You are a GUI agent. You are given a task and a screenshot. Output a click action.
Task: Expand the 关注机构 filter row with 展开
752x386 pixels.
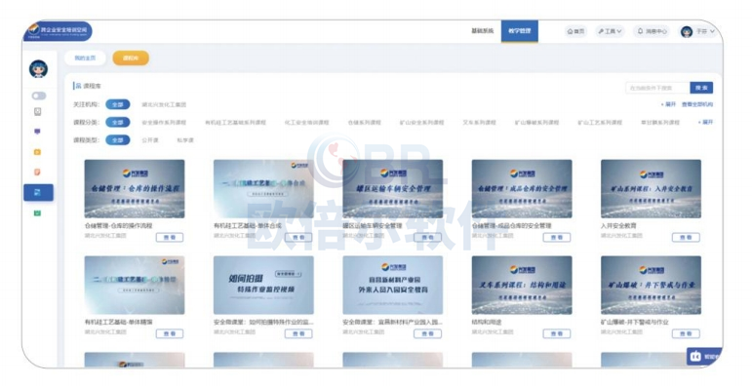668,104
